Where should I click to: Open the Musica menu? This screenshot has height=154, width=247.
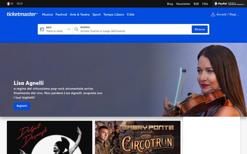47,14
